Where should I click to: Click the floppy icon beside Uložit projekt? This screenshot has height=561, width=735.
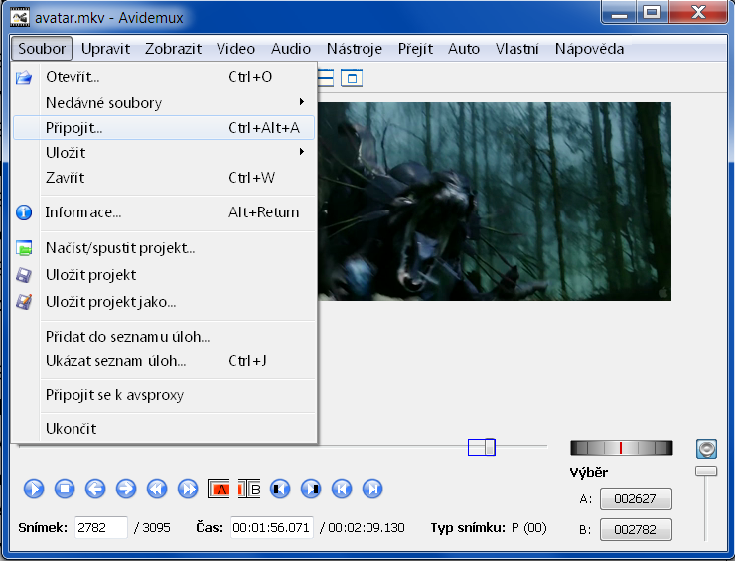[24, 275]
